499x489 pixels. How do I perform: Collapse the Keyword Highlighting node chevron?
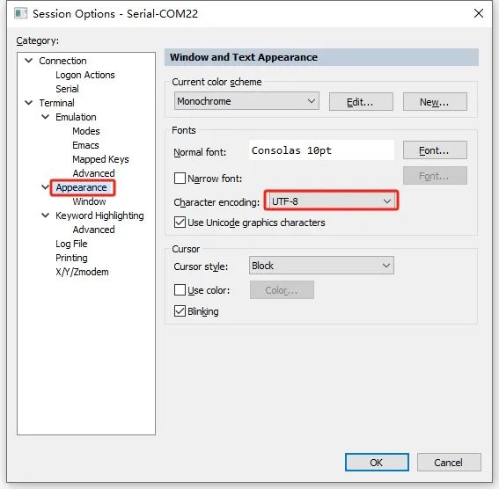click(46, 215)
